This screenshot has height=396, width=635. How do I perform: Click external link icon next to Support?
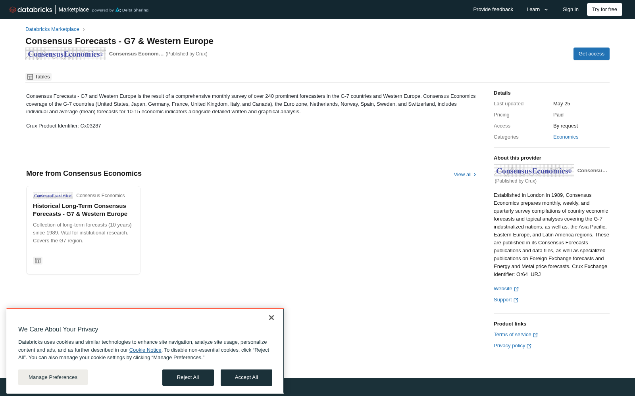(x=516, y=300)
